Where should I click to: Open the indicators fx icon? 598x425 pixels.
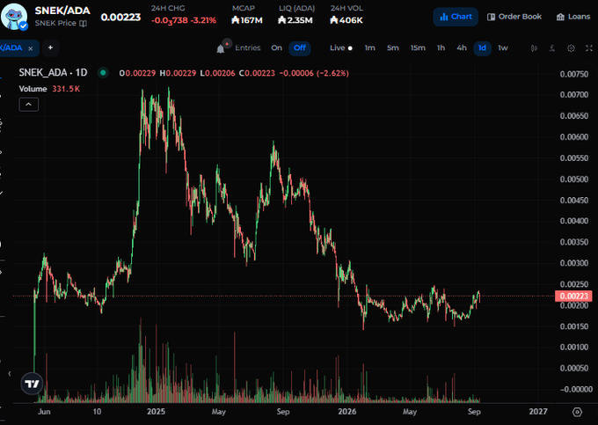click(x=552, y=48)
